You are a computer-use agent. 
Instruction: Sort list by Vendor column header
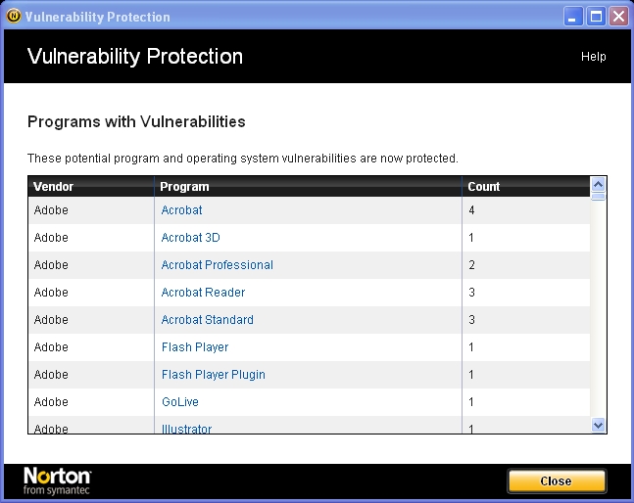[54, 187]
